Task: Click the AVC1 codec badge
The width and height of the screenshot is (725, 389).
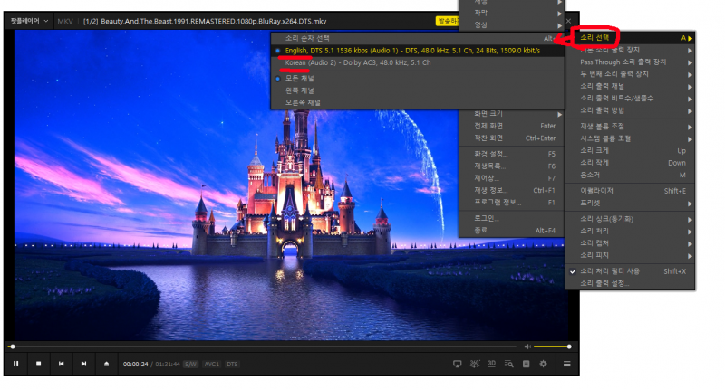Action: coord(212,364)
